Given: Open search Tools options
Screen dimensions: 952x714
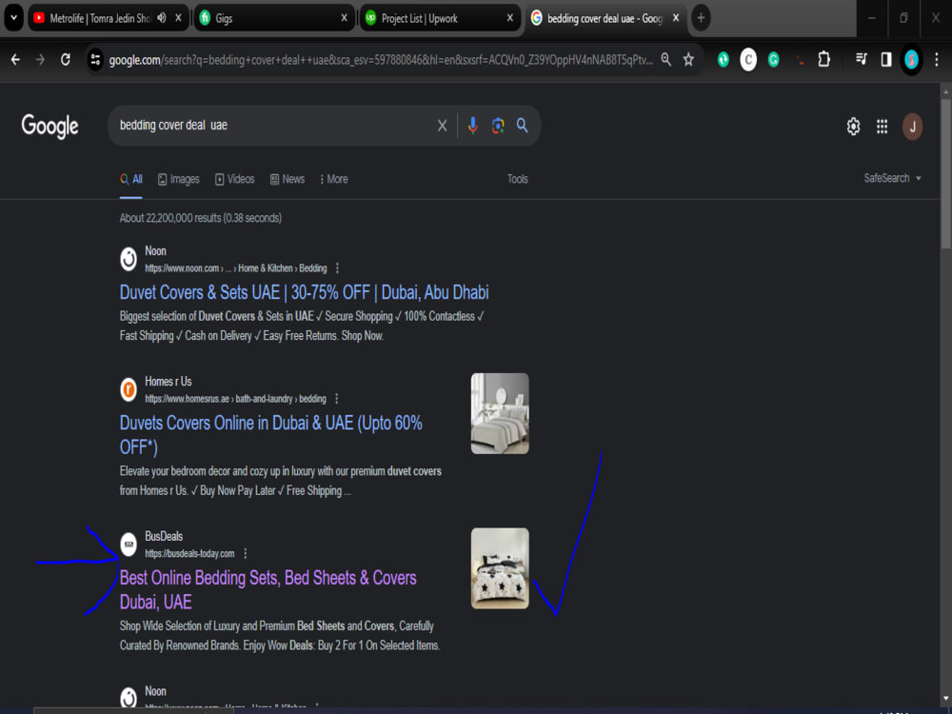Looking at the screenshot, I should tap(517, 179).
